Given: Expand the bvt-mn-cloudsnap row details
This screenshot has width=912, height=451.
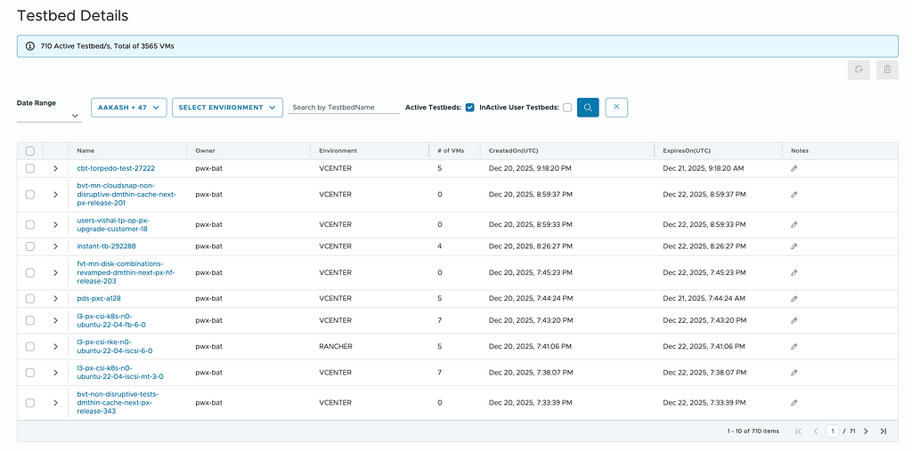Looking at the screenshot, I should pyautogui.click(x=55, y=195).
